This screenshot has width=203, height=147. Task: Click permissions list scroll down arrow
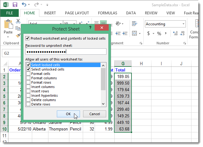coord(103,104)
